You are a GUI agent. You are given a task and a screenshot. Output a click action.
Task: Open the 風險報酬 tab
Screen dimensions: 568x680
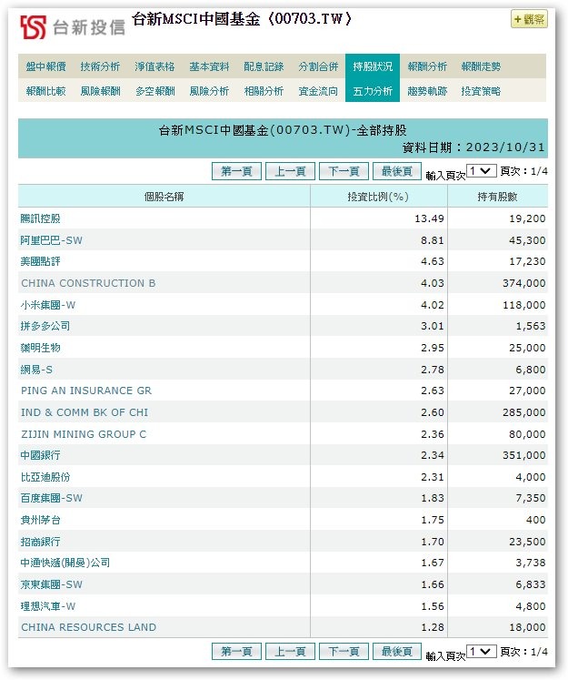[100, 91]
